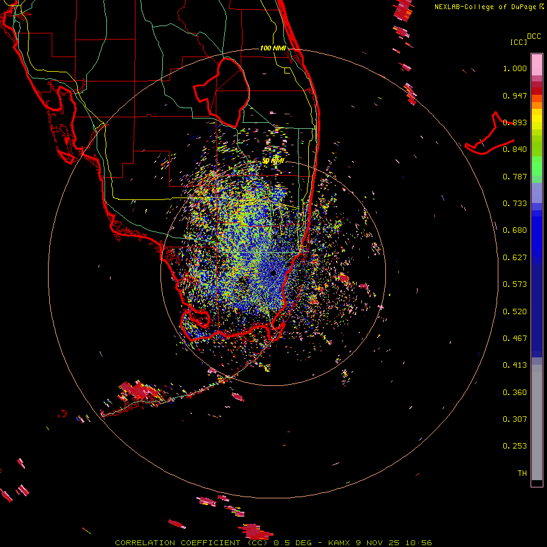The height and width of the screenshot is (547, 547).
Task: Click the black radar site dot
Action: click(x=273, y=273)
